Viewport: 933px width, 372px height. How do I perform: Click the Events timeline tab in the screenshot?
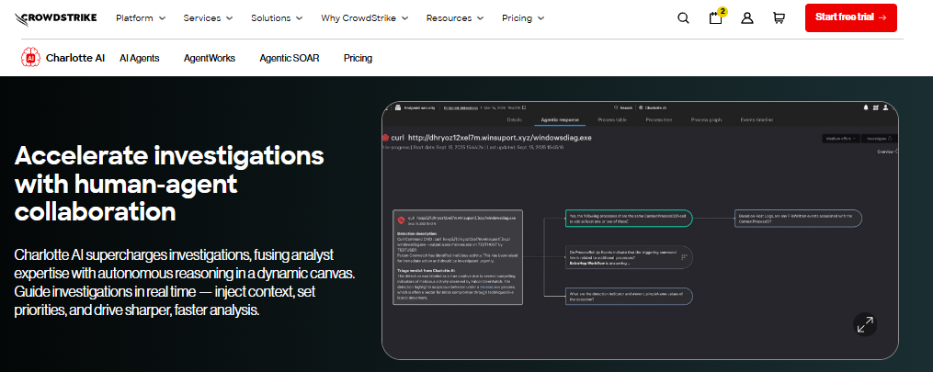point(757,119)
